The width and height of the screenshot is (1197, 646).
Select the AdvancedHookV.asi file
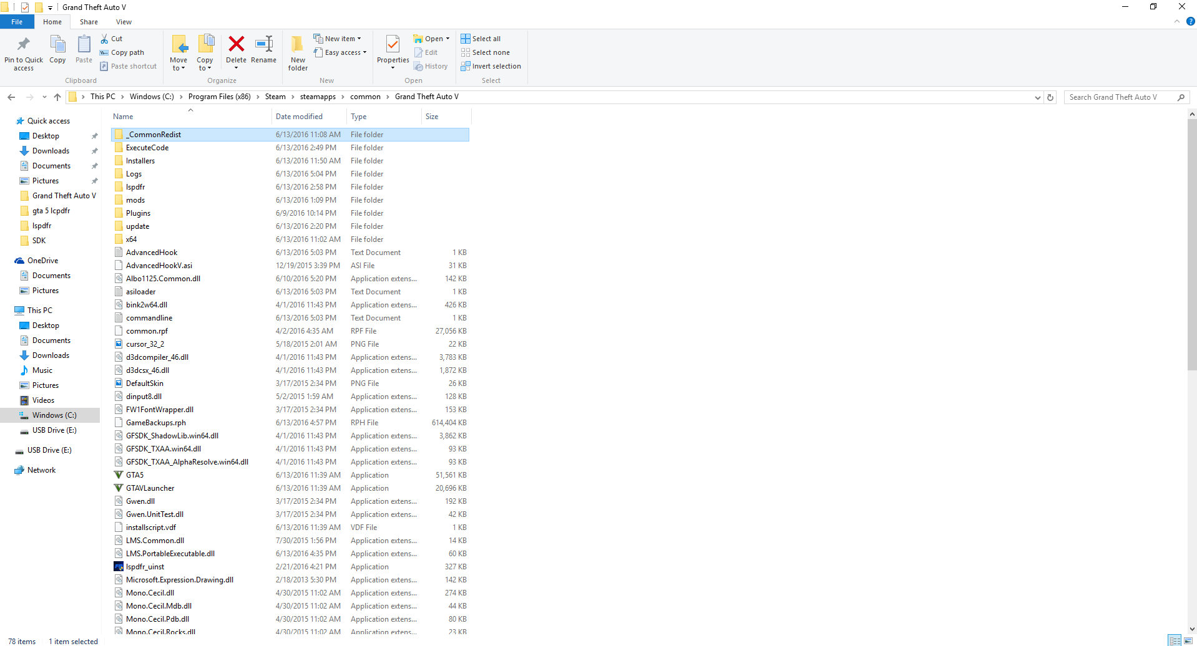coord(290,266)
